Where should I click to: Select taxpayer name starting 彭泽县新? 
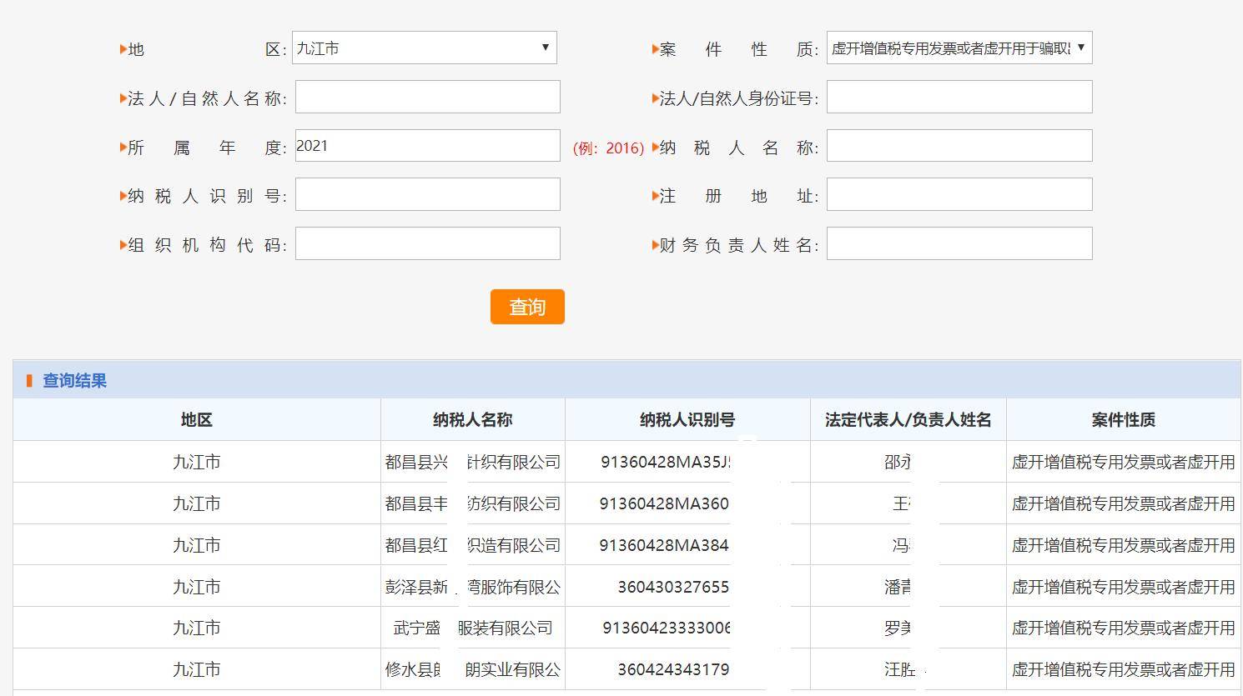(473, 587)
